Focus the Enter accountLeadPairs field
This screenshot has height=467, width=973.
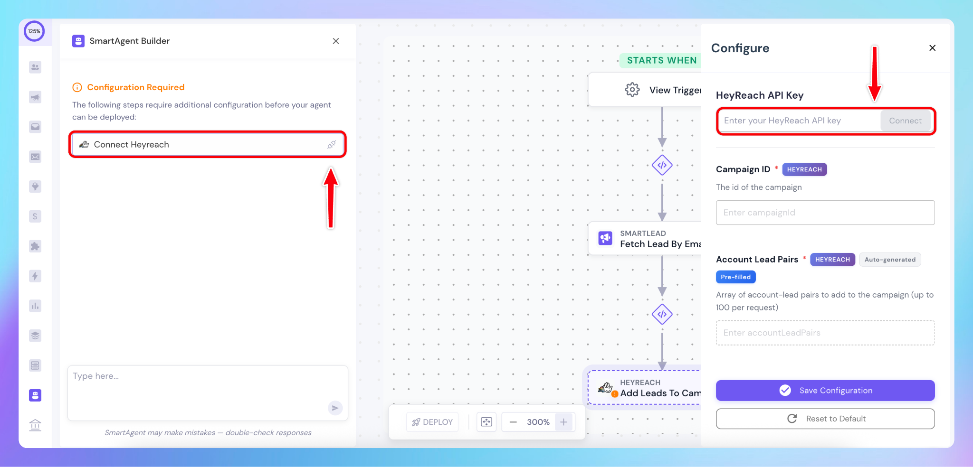[x=825, y=333]
